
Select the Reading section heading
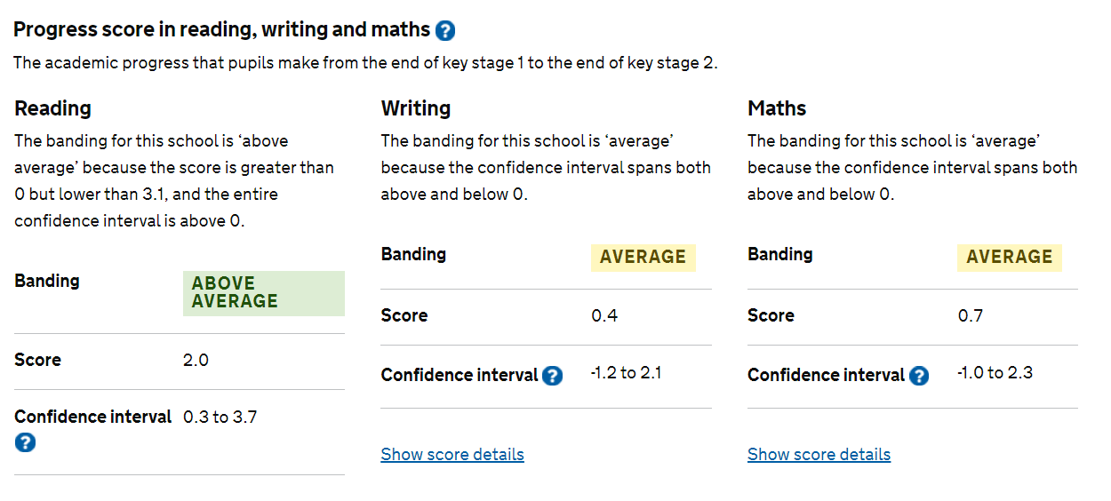pyautogui.click(x=52, y=108)
